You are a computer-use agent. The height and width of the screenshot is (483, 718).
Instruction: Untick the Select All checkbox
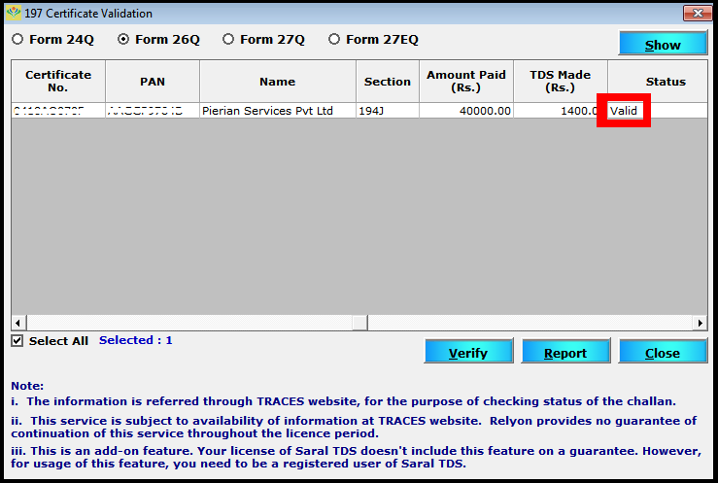point(17,340)
